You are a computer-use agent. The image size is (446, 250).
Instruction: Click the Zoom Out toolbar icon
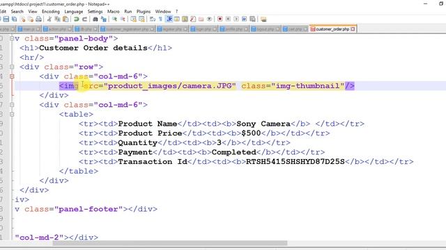coord(123,19)
